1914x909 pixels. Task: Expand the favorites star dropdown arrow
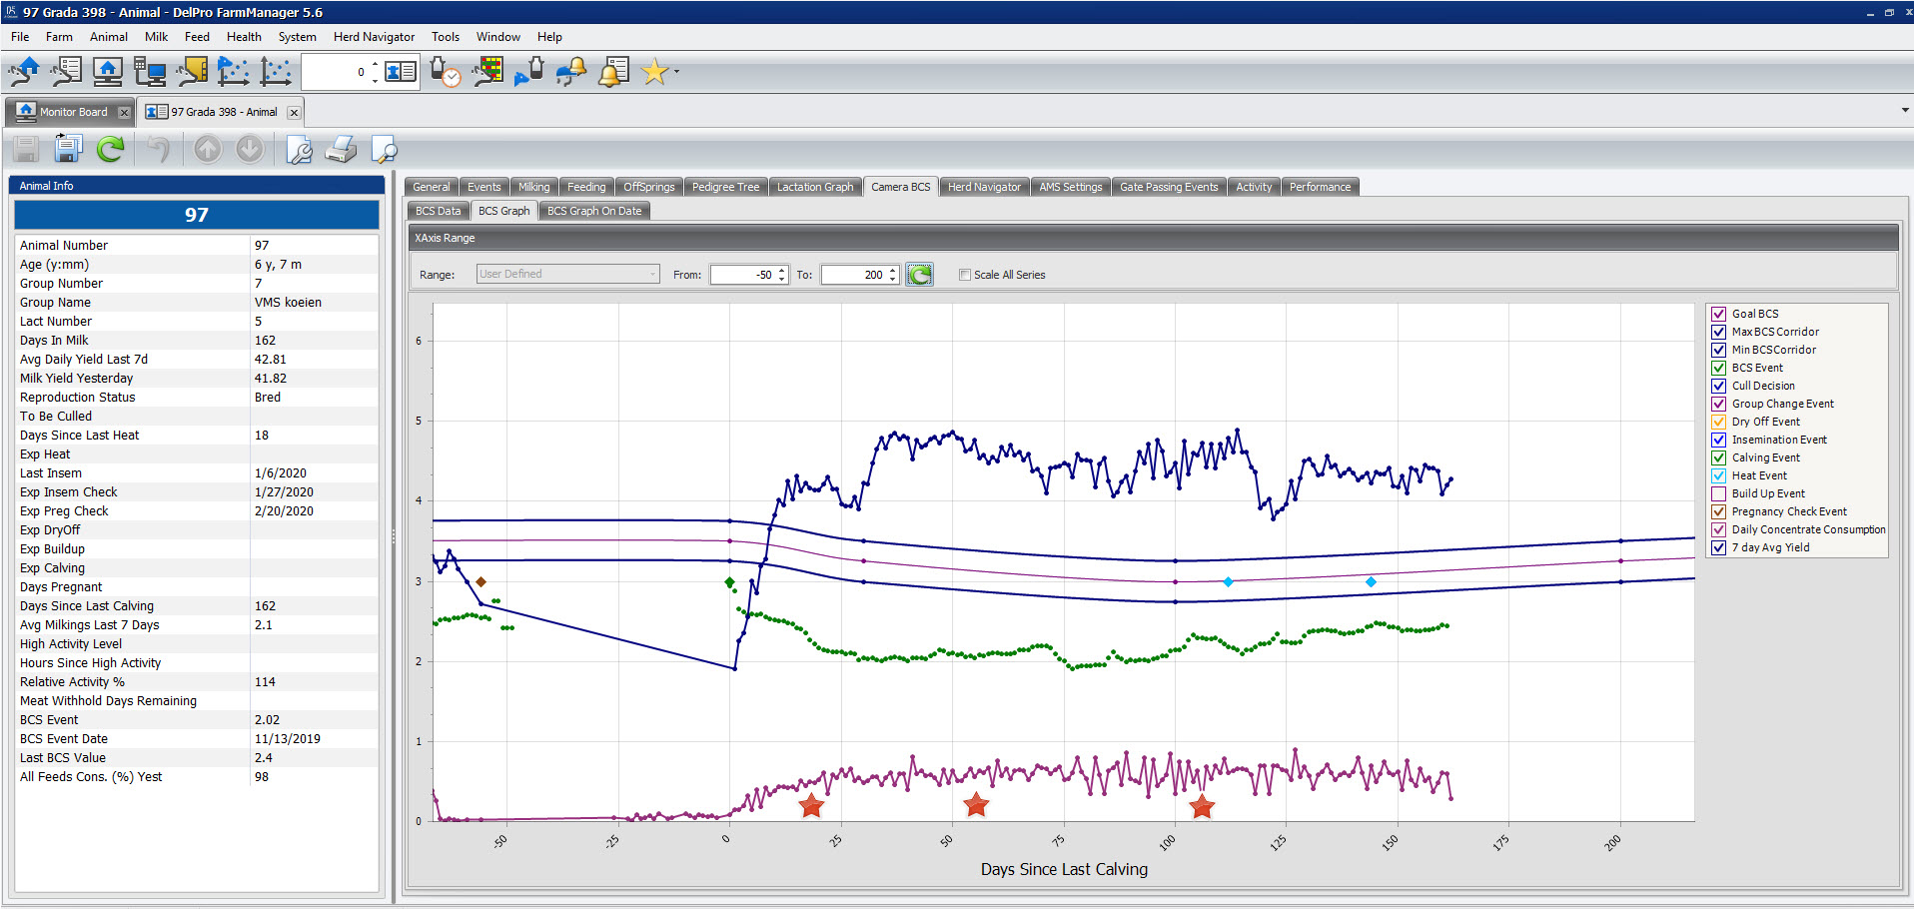(x=677, y=72)
